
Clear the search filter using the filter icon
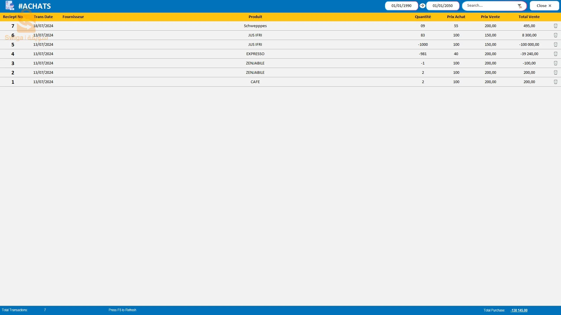tap(520, 6)
